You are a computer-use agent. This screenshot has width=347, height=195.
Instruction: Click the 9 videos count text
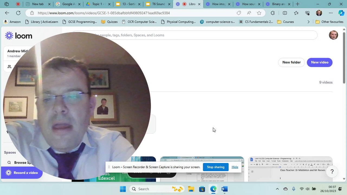pyautogui.click(x=326, y=82)
